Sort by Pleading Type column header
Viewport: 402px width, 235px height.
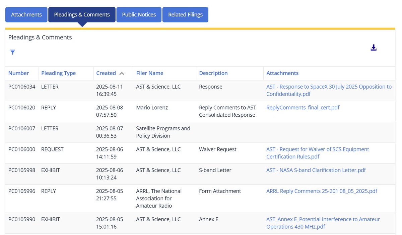59,73
